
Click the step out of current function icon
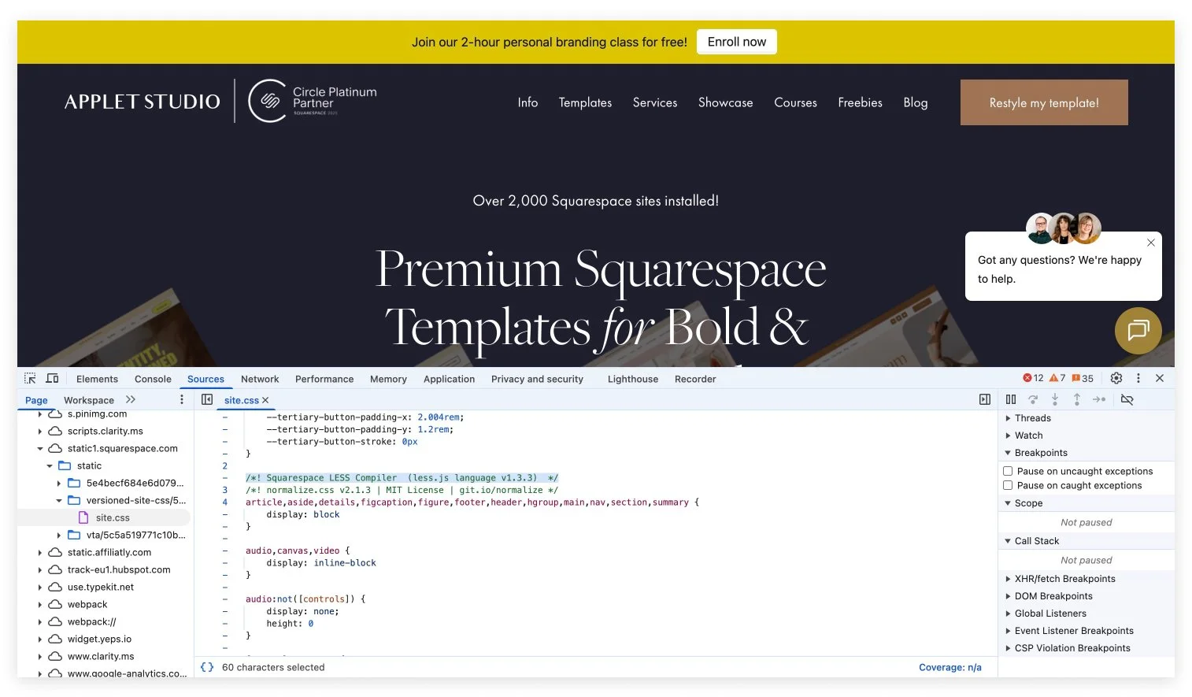(1077, 399)
